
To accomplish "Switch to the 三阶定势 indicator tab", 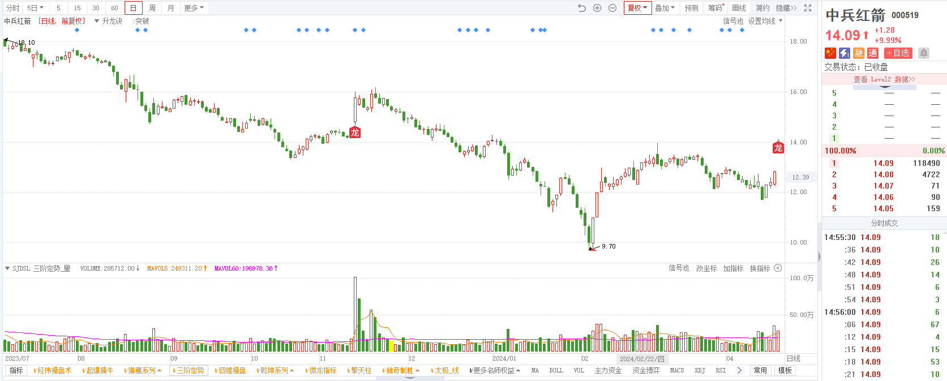I will [188, 370].
